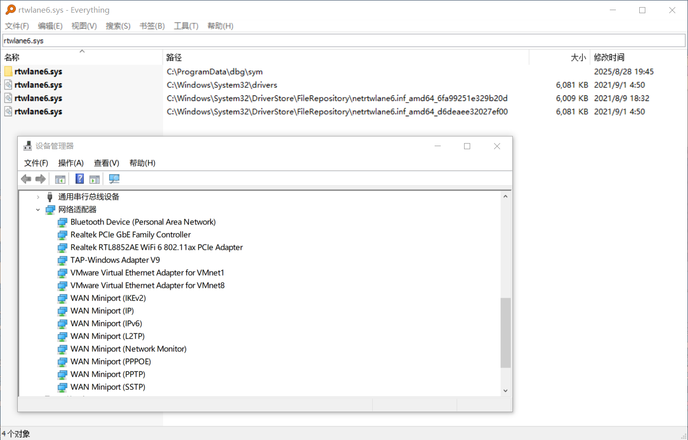Click modified time 2021/8/9 18:32
688x440 pixels.
[621, 98]
